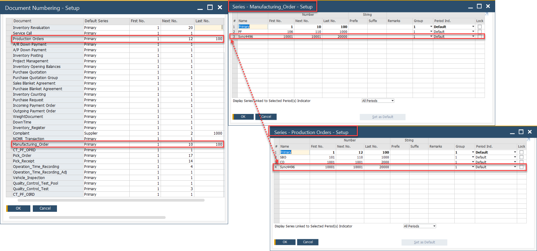Image resolution: width=537 pixels, height=251 pixels.
Task: Enable Lock checkbox for SBO series row
Action: click(x=521, y=157)
